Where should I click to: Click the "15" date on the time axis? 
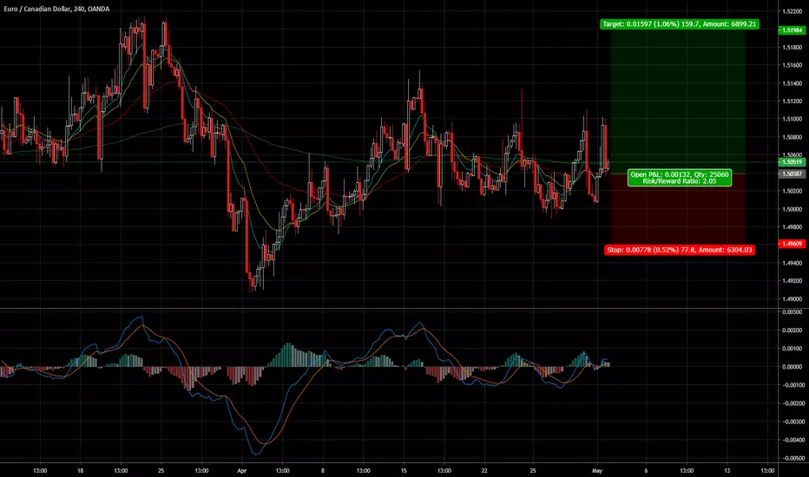(x=404, y=471)
